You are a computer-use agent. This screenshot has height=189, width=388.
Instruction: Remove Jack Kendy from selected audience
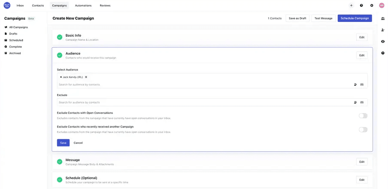[86, 77]
